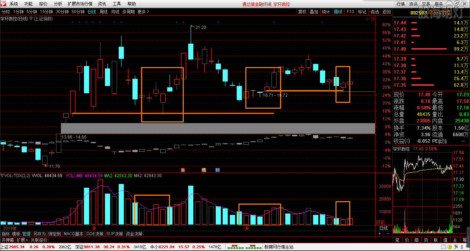
Task: Open the 多周期 multi-period view
Action: [128, 12]
